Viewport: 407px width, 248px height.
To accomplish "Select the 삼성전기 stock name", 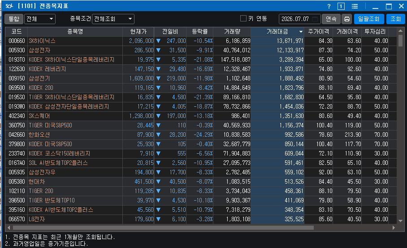I will tap(39, 79).
